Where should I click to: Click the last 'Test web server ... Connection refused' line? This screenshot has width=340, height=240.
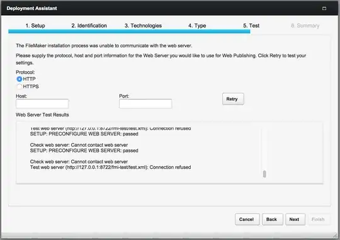111,168
